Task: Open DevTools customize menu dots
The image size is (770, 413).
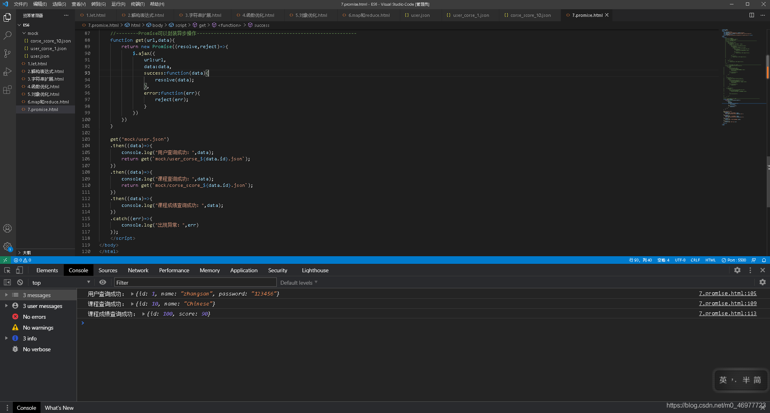Action: tap(750, 270)
